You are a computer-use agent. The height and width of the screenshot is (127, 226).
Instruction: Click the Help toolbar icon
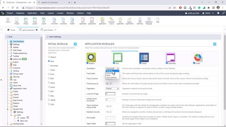coord(158,20)
